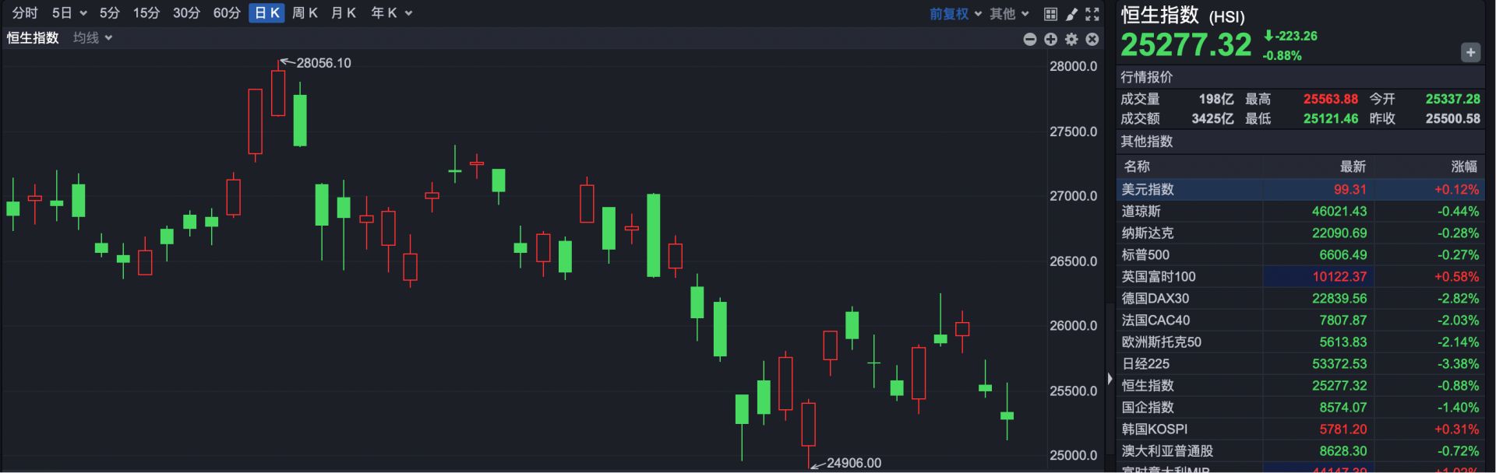Enter fullscreen chart mode
1496x473 pixels.
click(x=1092, y=14)
